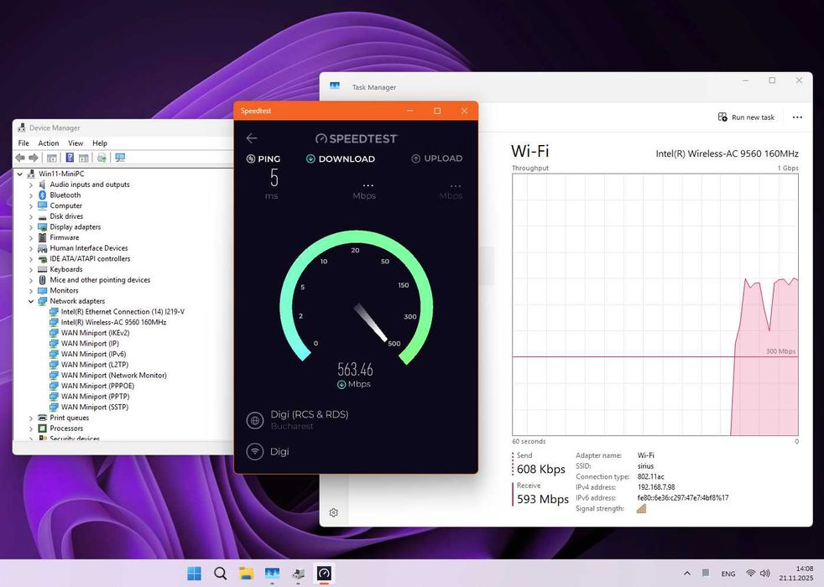
Task: Expand the Print queues category arrow
Action: 31,418
